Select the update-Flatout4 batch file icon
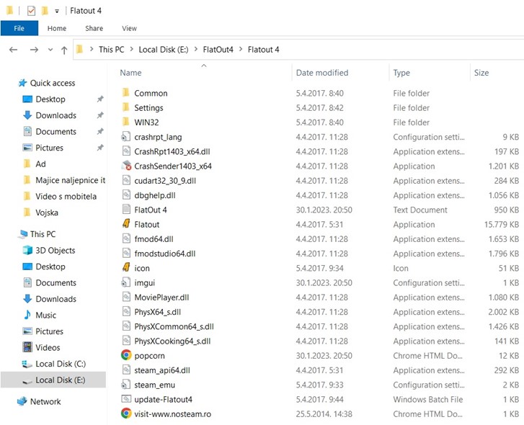Viewport: 524px width, 425px height. pyautogui.click(x=125, y=399)
